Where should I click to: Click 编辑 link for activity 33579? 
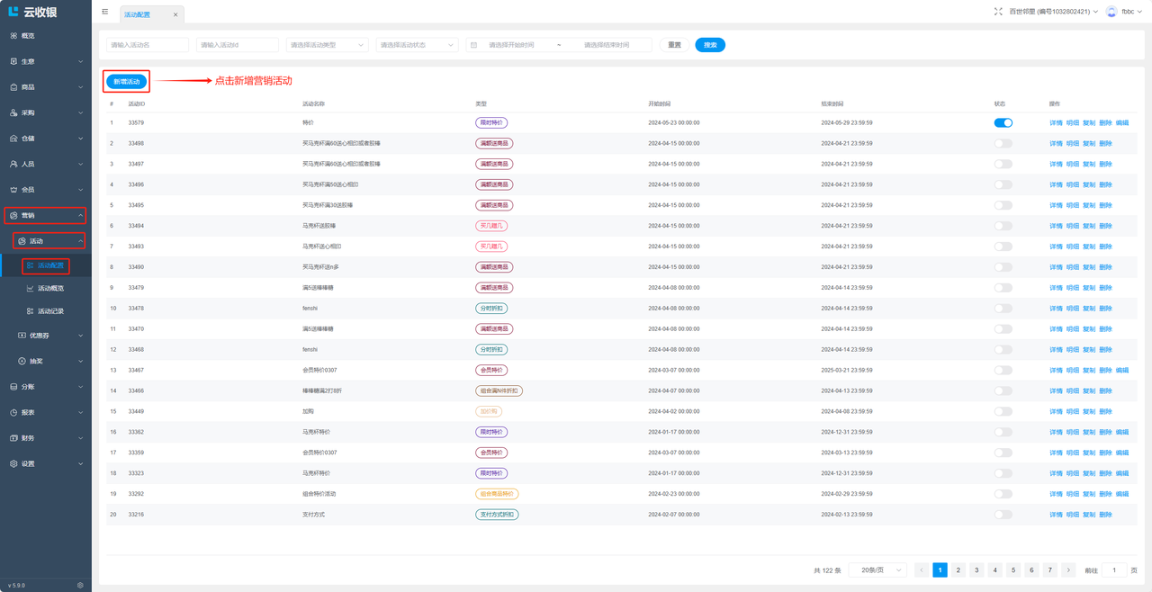(1122, 123)
